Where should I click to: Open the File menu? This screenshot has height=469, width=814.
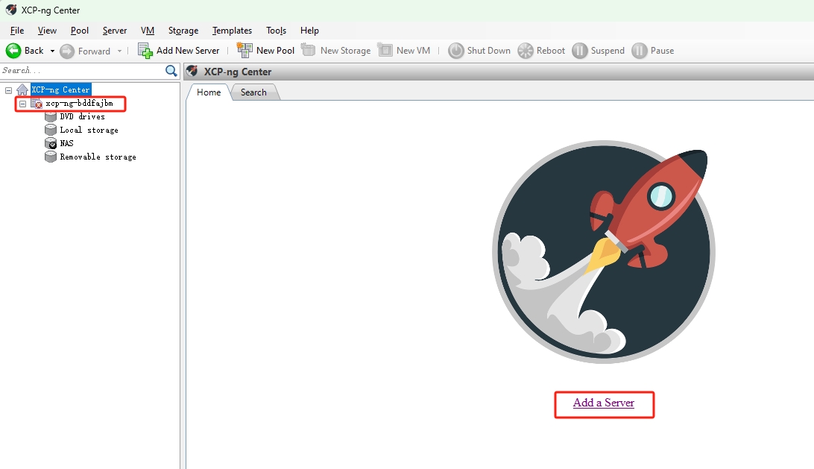[17, 31]
